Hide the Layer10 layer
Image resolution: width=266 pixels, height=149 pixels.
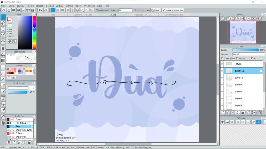tap(222, 78)
